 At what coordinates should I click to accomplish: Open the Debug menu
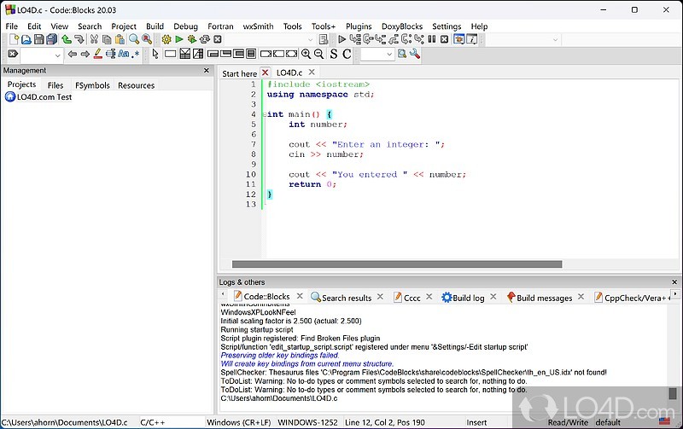pyautogui.click(x=185, y=26)
